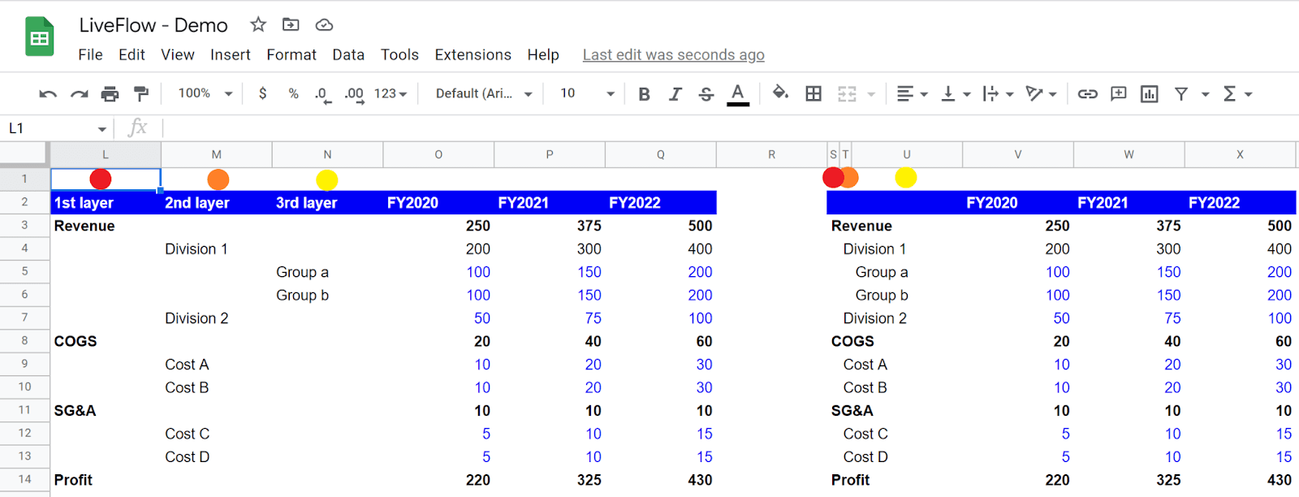Click the Redo arrow icon
This screenshot has width=1299, height=497.
(x=79, y=94)
